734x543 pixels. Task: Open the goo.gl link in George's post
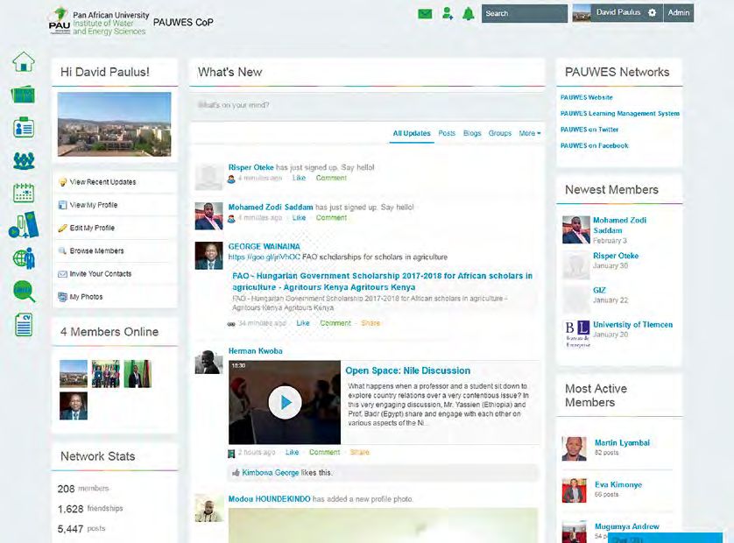(x=264, y=257)
